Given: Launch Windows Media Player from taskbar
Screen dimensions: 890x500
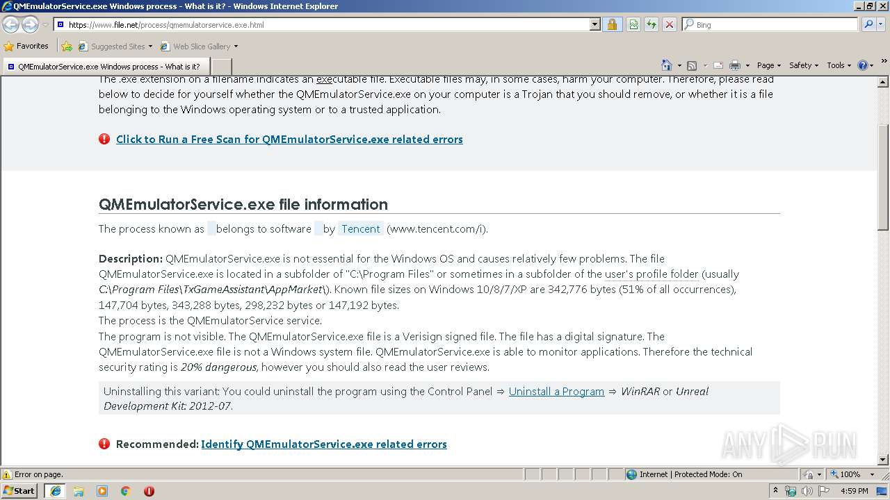Looking at the screenshot, I should click(102, 491).
